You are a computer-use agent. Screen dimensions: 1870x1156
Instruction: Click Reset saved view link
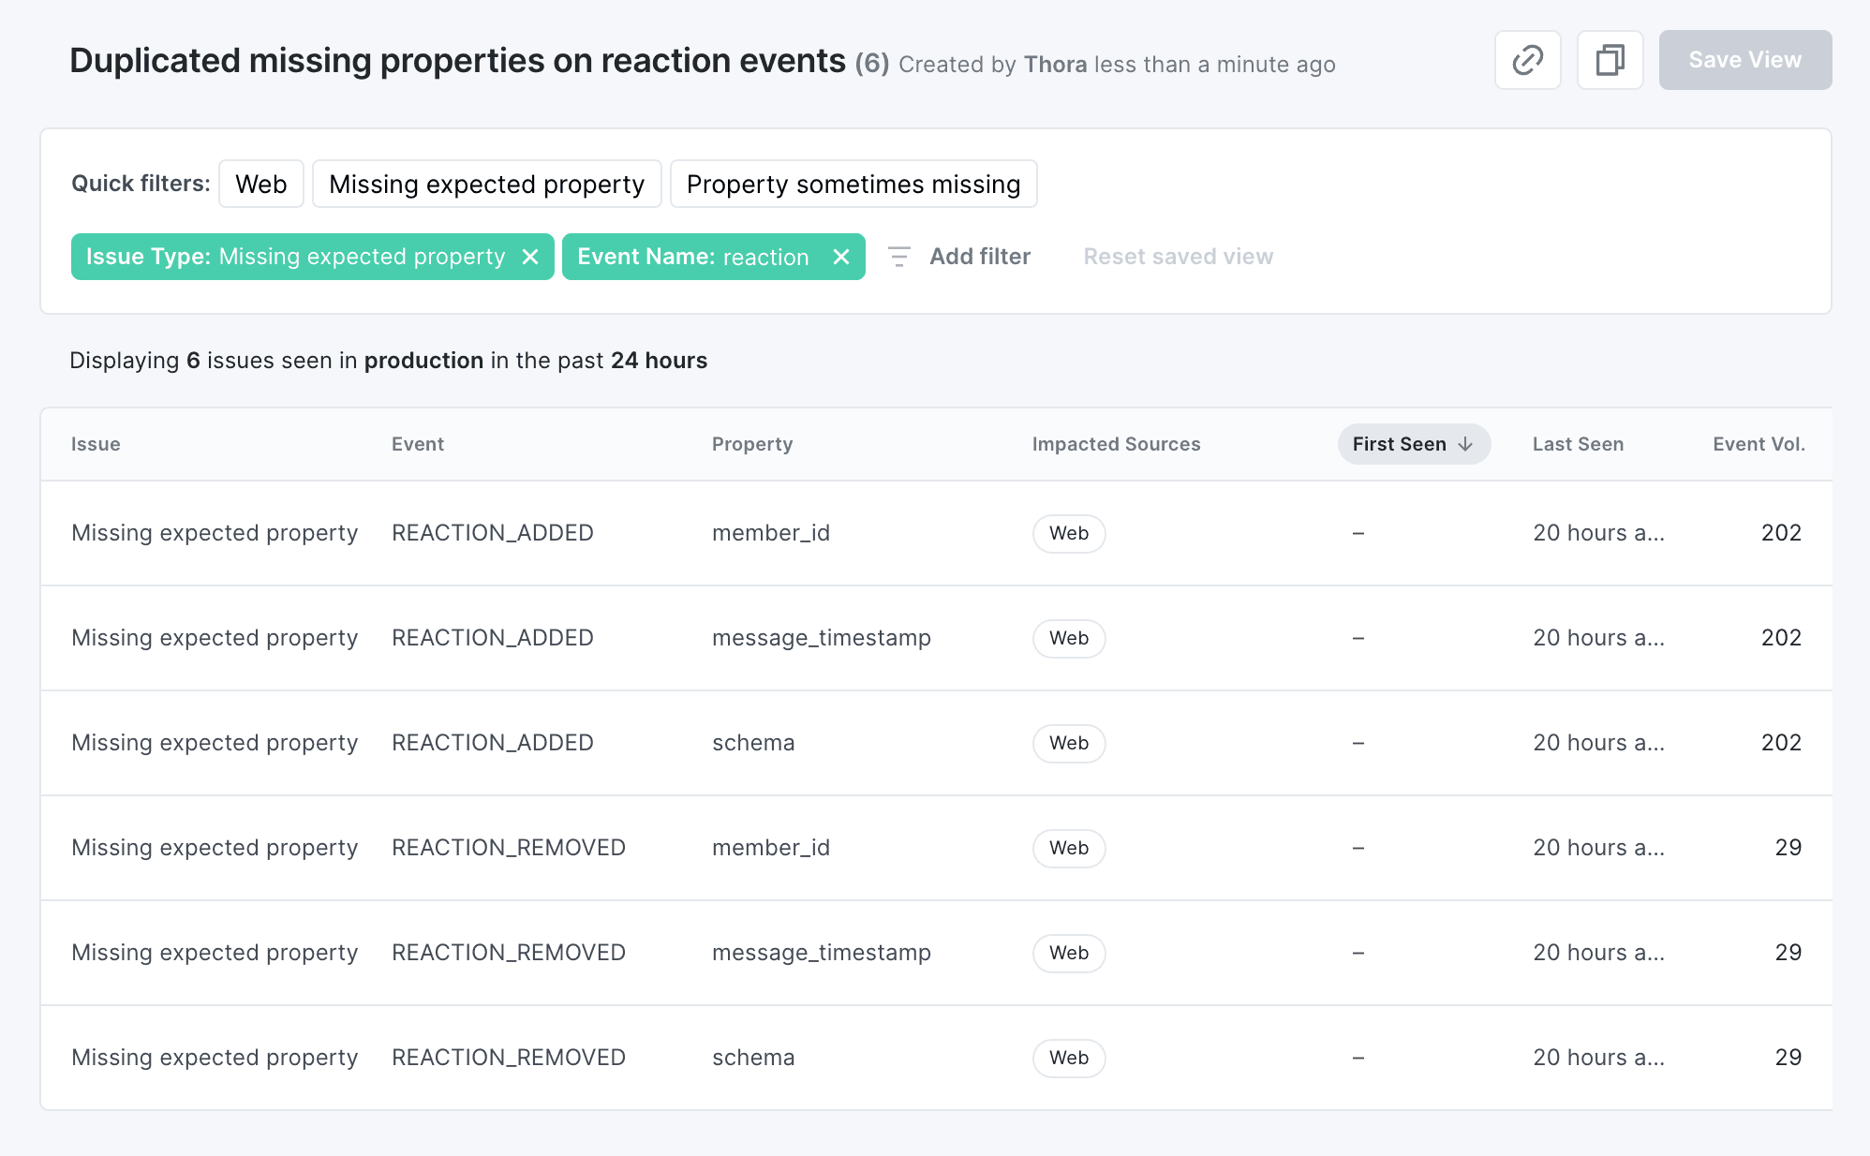1178,255
